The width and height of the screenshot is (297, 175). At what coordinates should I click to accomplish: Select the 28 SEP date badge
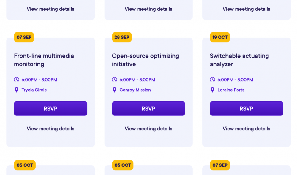coord(122,37)
